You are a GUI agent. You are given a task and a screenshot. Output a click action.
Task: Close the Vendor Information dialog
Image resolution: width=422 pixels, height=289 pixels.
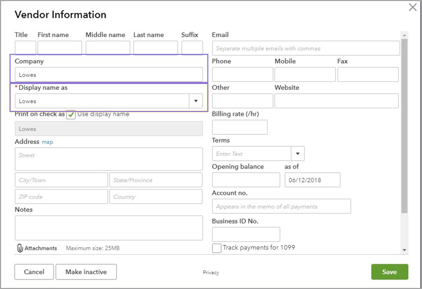tap(412, 7)
